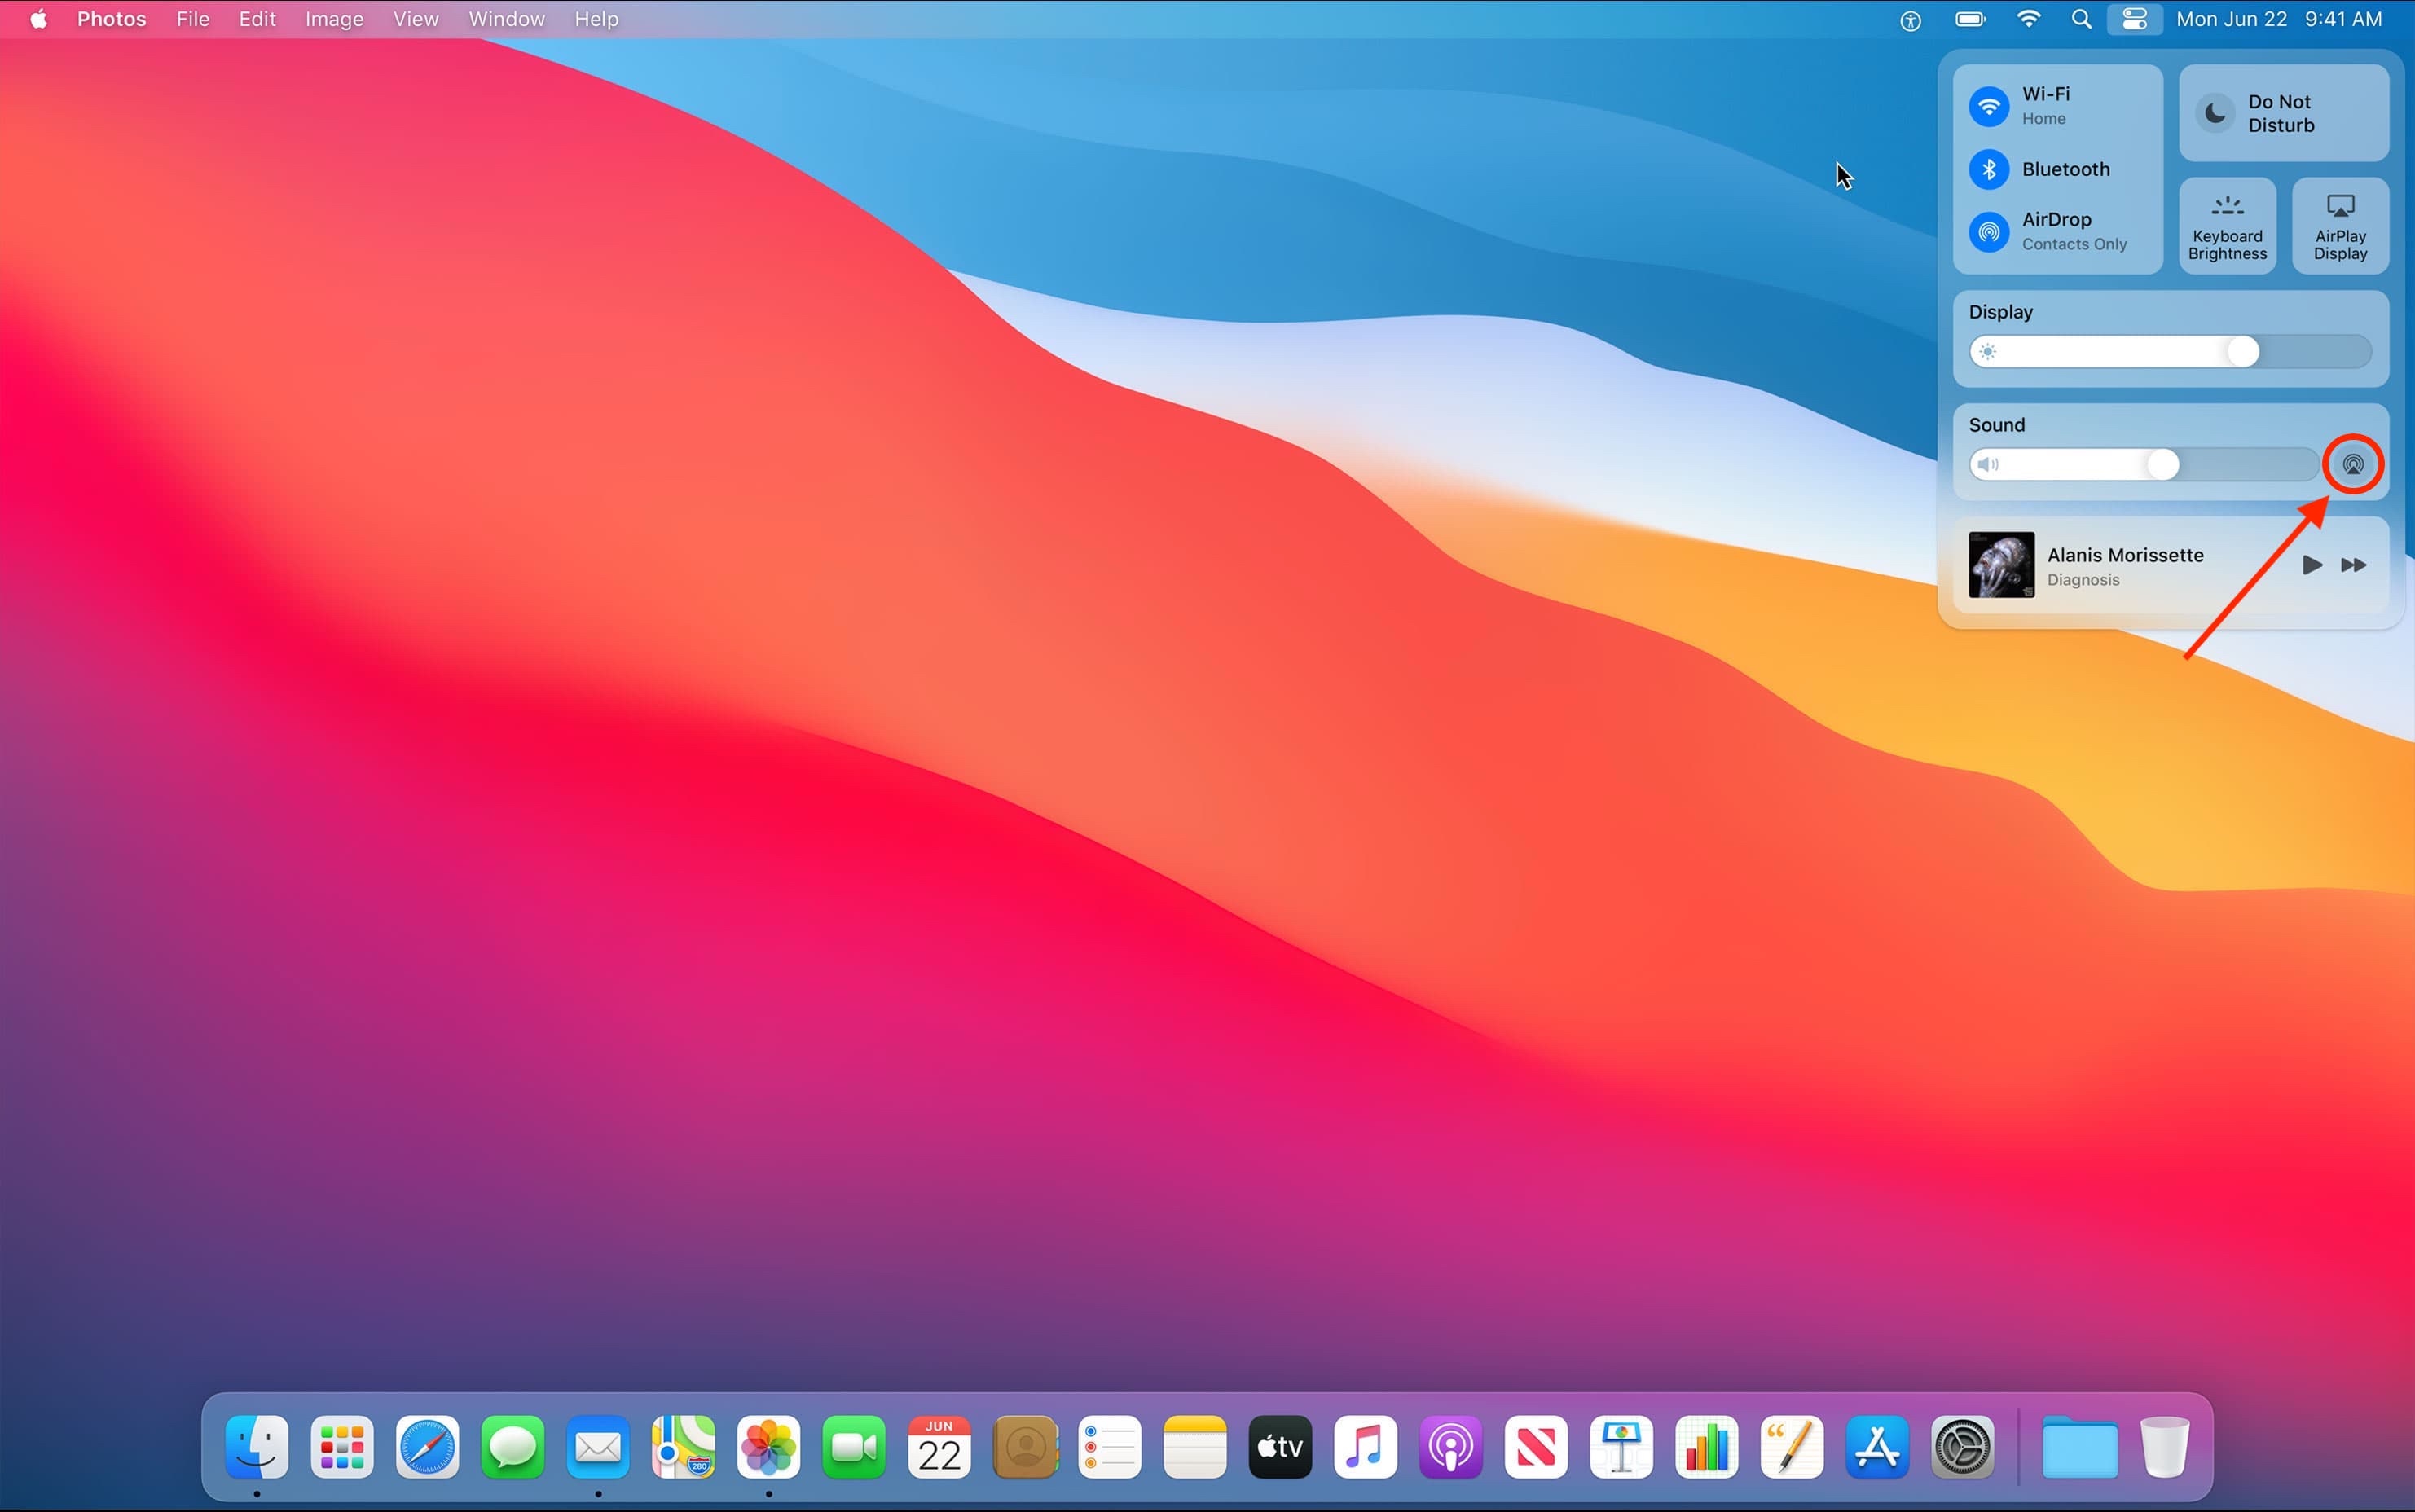
Task: Open Photos app in the Dock
Action: tap(768, 1447)
